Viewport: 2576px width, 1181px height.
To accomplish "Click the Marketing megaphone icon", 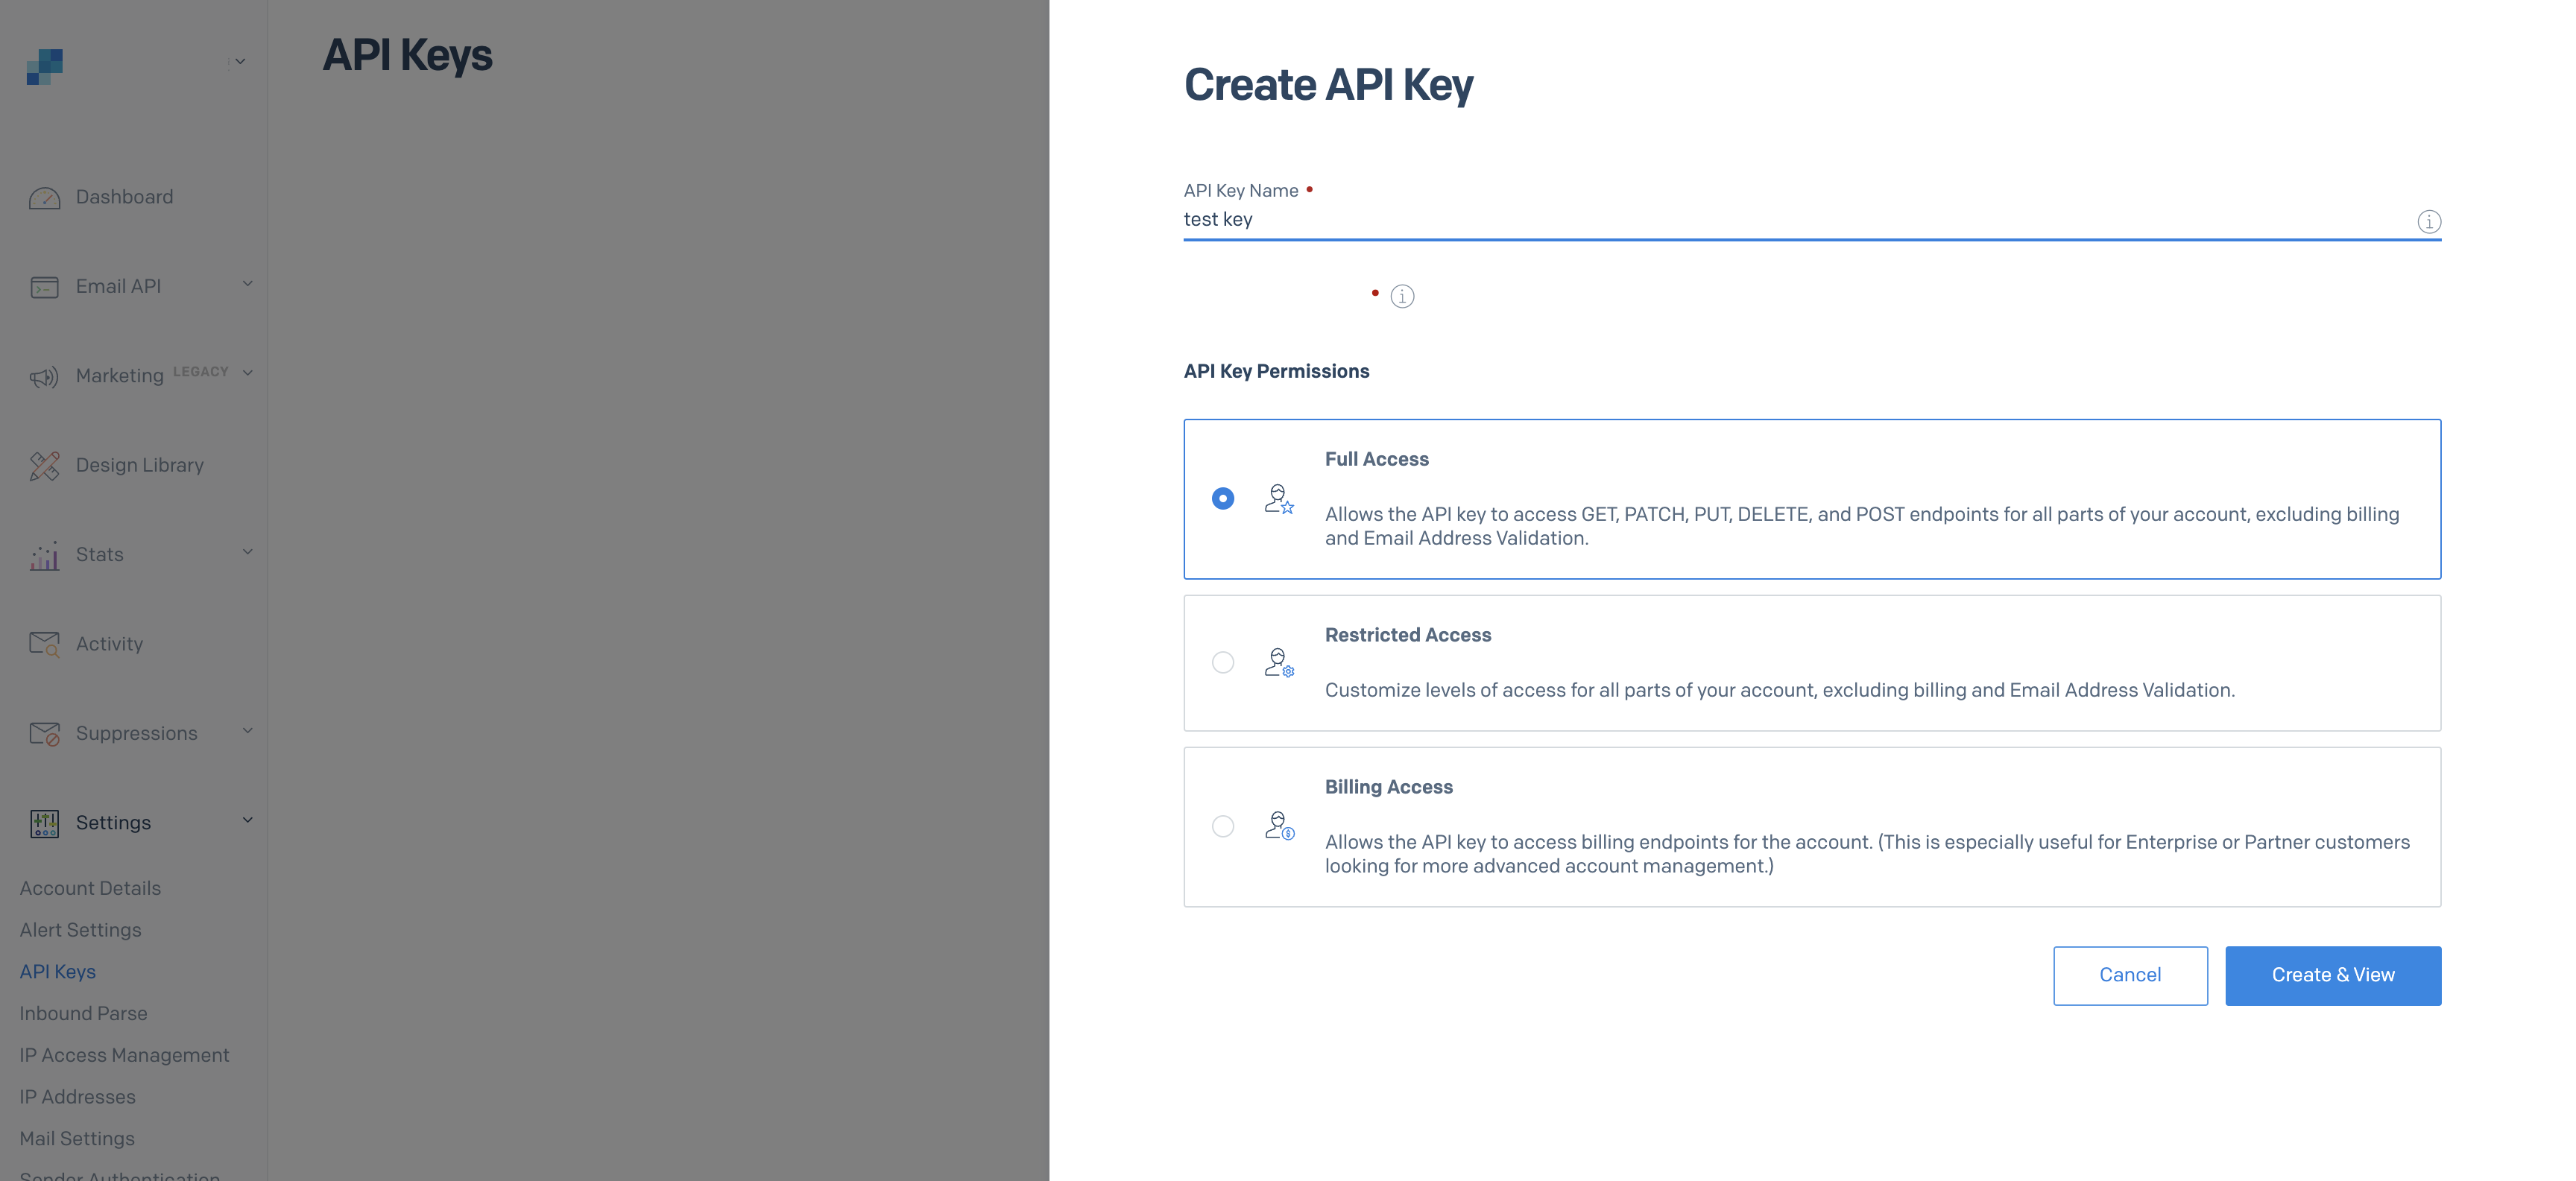I will [44, 377].
